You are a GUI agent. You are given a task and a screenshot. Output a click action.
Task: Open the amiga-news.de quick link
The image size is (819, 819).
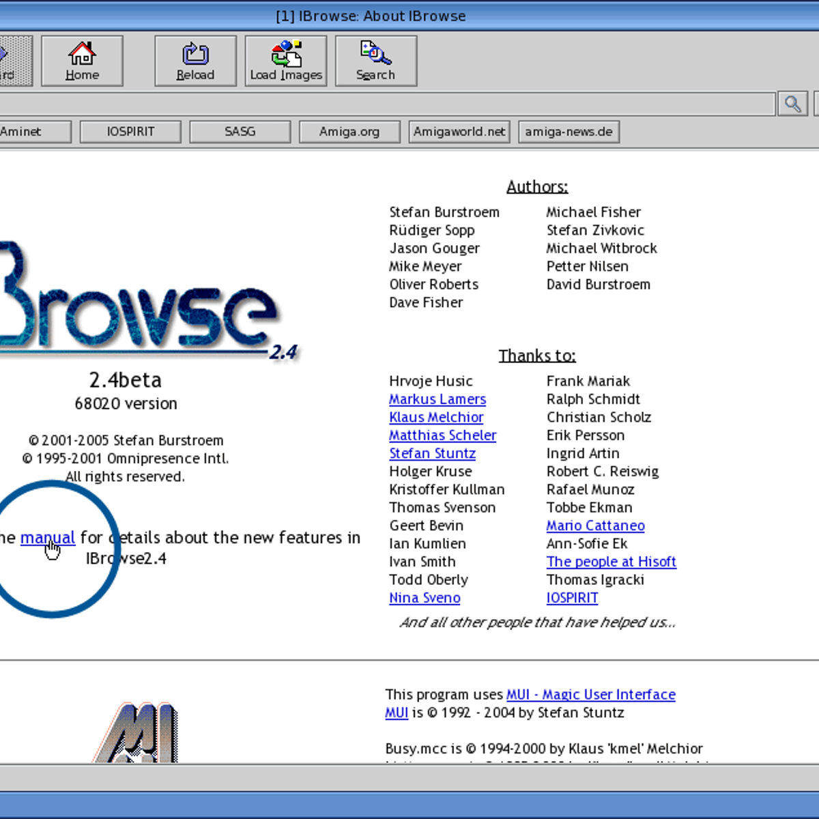pos(569,131)
